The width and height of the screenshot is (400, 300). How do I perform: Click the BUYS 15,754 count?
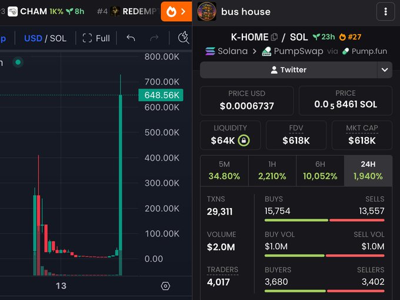[277, 211]
